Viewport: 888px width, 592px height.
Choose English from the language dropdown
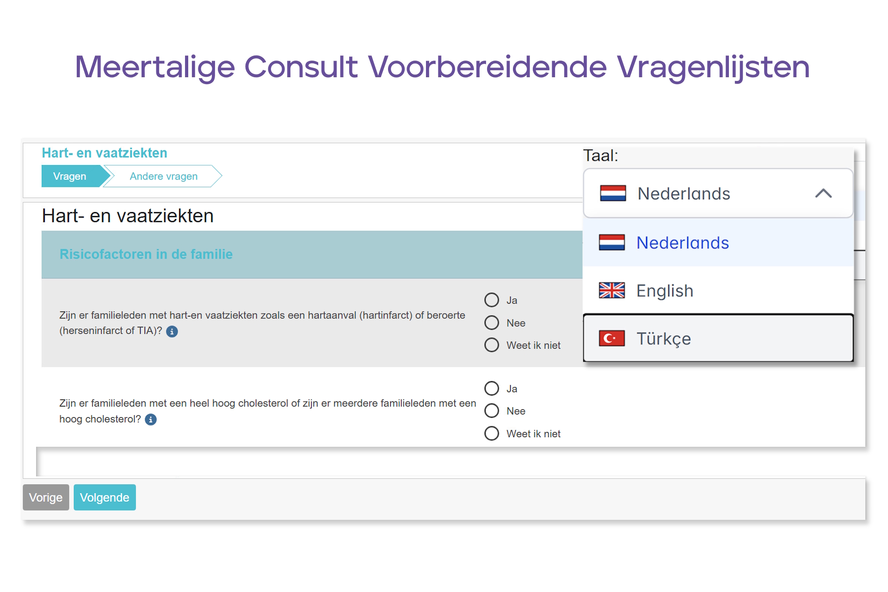[x=665, y=291]
